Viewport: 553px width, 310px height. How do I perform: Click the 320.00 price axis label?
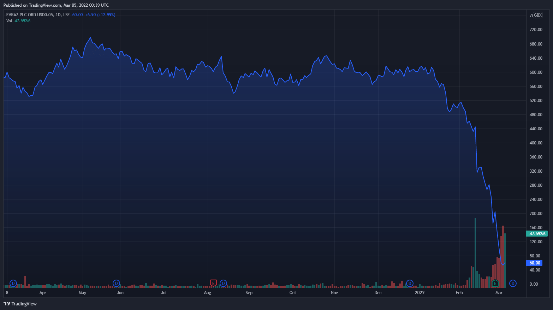[536, 171]
